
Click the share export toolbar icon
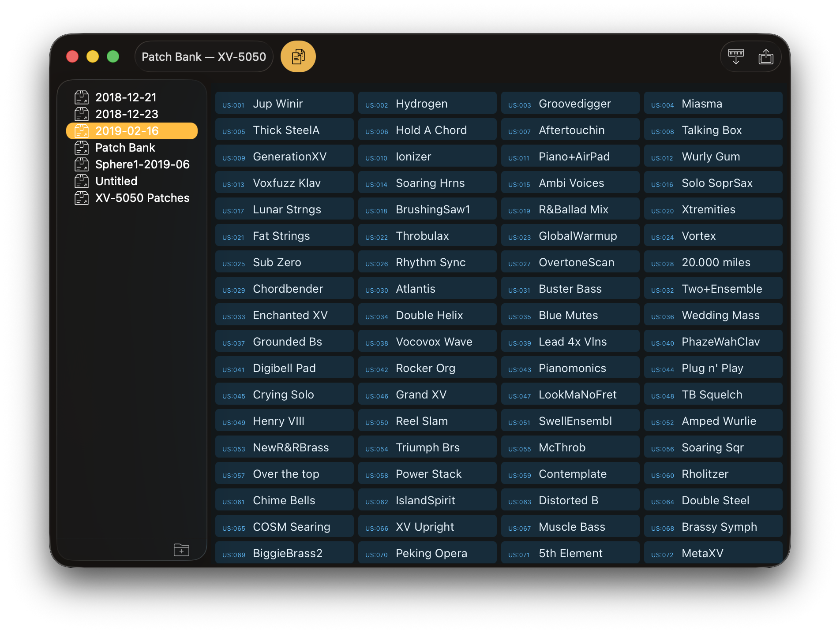pyautogui.click(x=766, y=56)
